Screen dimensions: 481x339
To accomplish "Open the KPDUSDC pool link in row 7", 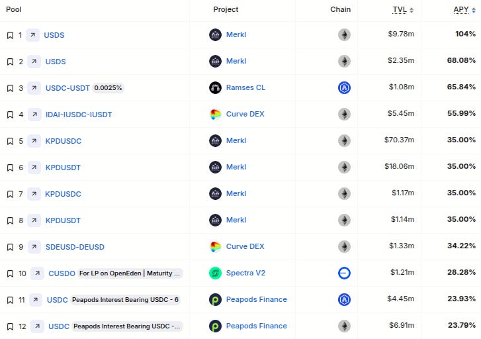I will point(64,194).
